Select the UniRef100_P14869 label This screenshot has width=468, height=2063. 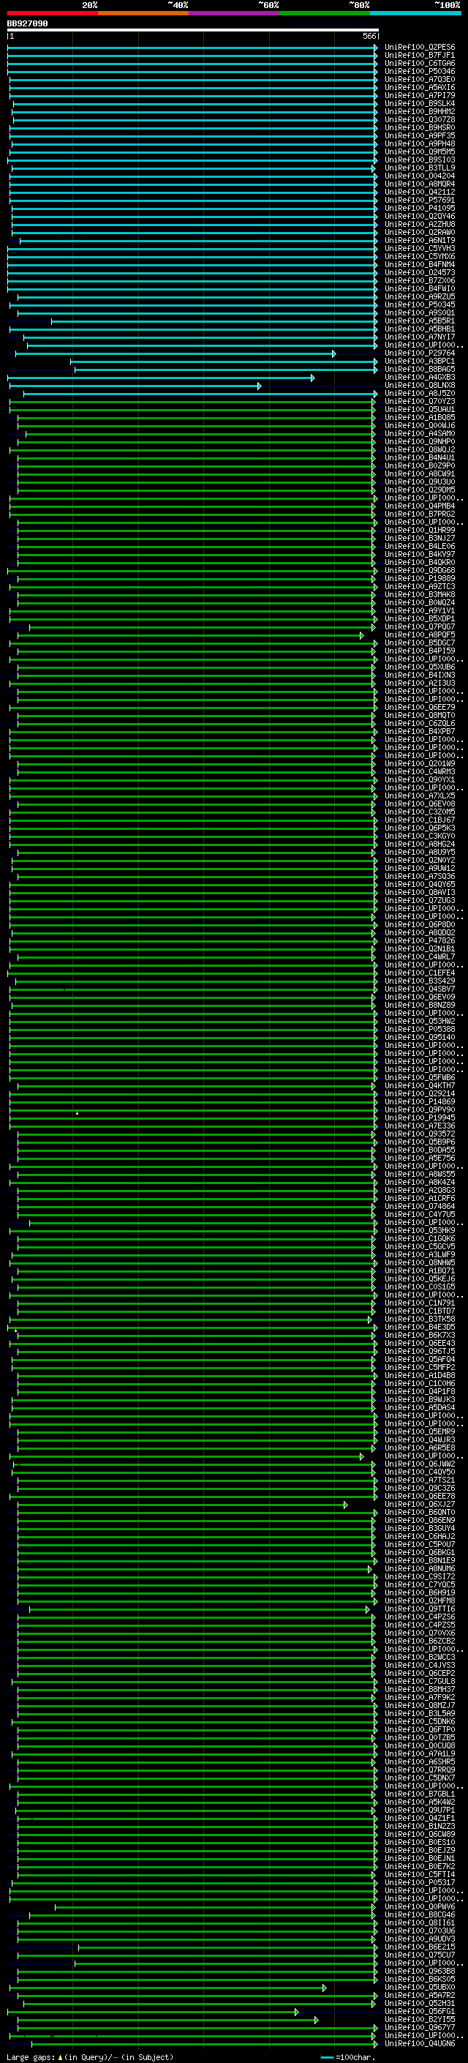click(x=420, y=1102)
